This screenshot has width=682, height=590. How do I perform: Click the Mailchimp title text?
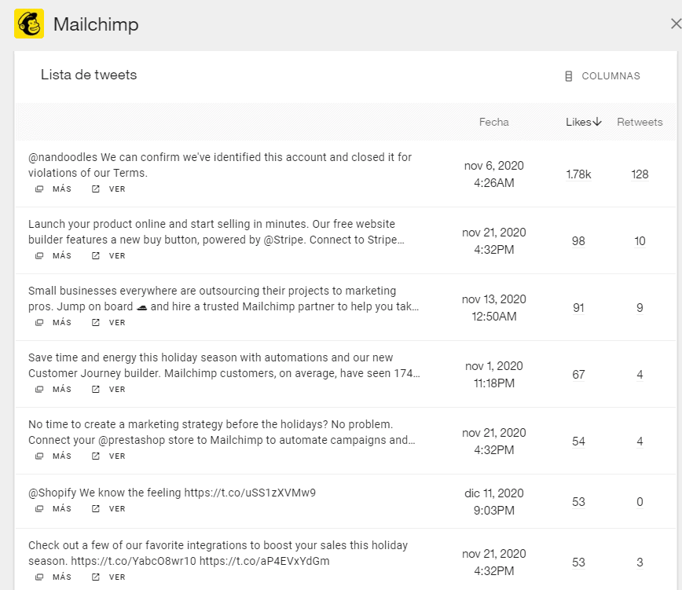pyautogui.click(x=96, y=24)
